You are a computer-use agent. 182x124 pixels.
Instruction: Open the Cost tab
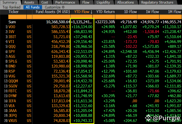(x=45, y=2)
